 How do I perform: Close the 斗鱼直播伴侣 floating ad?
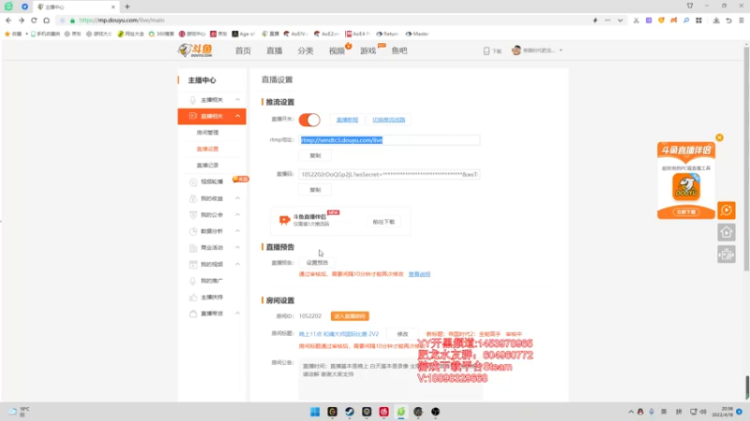click(719, 138)
